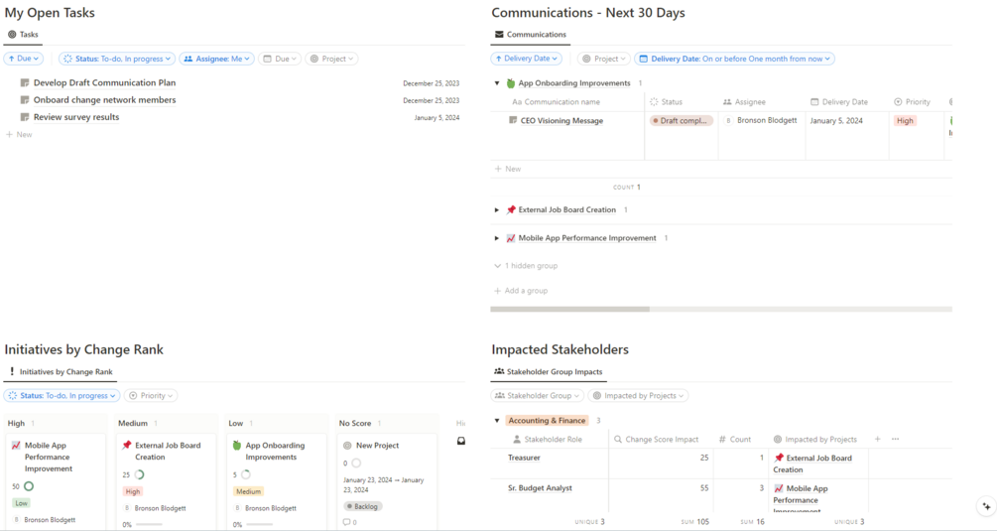
Task: Open the Impacted by Projects filter dropdown
Action: point(639,396)
